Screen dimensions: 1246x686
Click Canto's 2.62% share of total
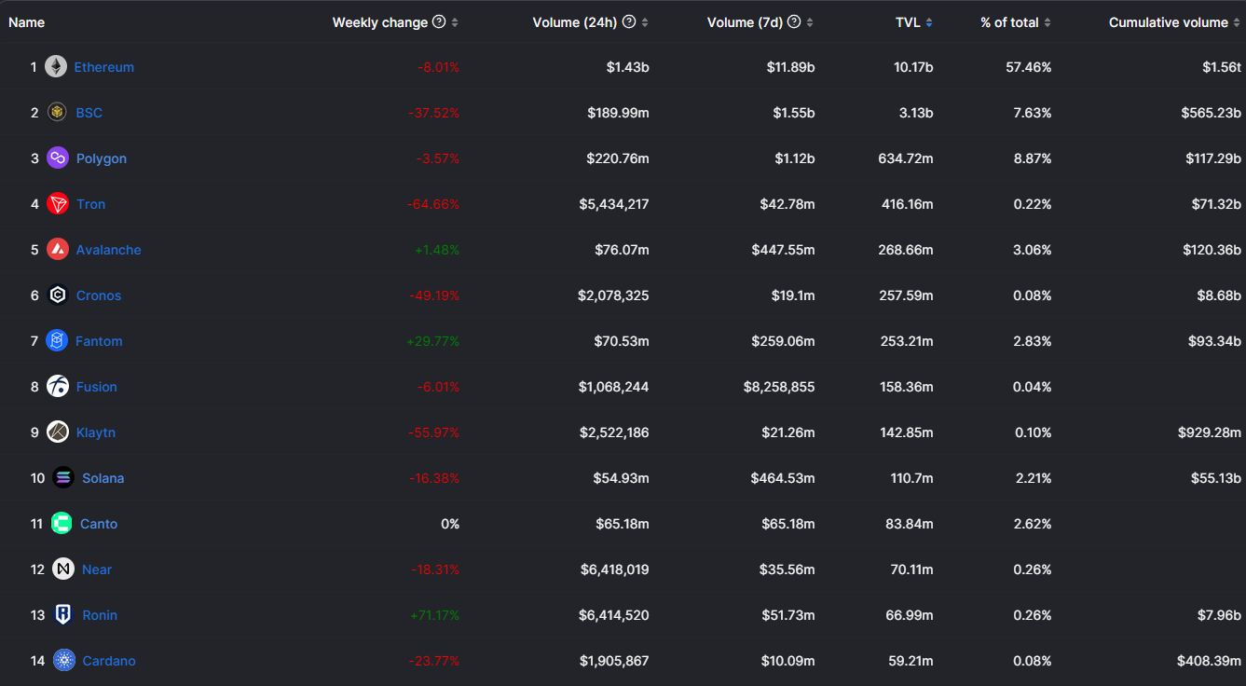(x=1033, y=524)
